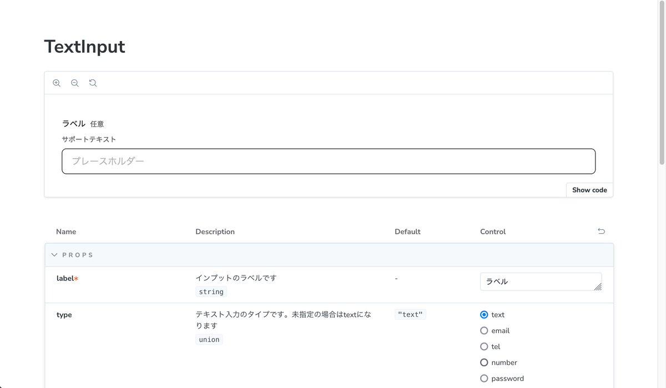This screenshot has width=666, height=388.
Task: Click the "union" type badge
Action: tap(209, 339)
